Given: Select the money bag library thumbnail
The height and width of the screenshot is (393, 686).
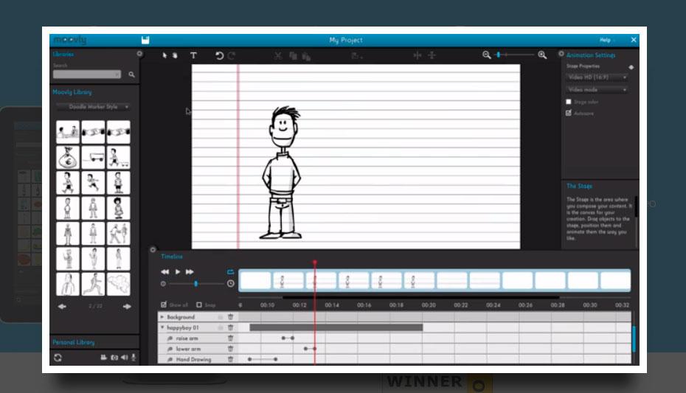Looking at the screenshot, I should click(x=68, y=156).
